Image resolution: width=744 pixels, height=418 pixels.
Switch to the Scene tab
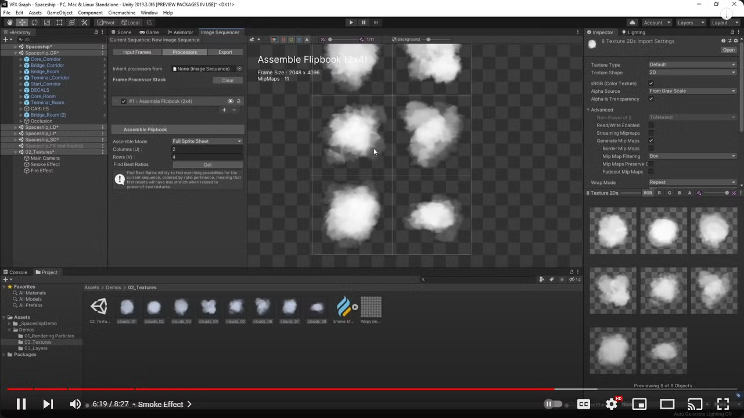pyautogui.click(x=121, y=33)
